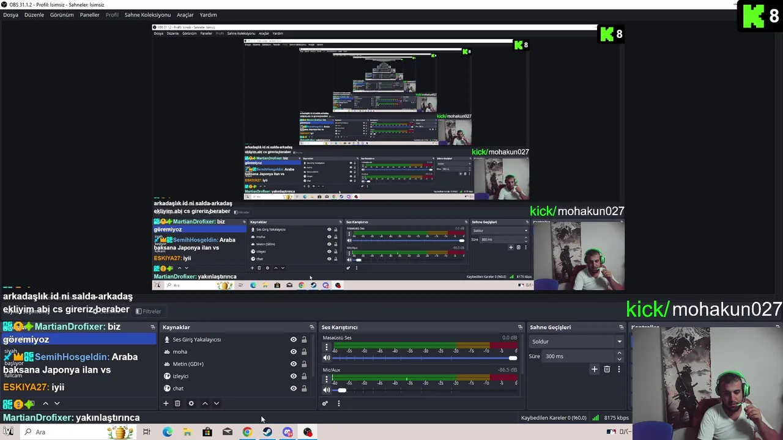Hide the moha source
Image resolution: width=783 pixels, height=440 pixels.
(293, 352)
